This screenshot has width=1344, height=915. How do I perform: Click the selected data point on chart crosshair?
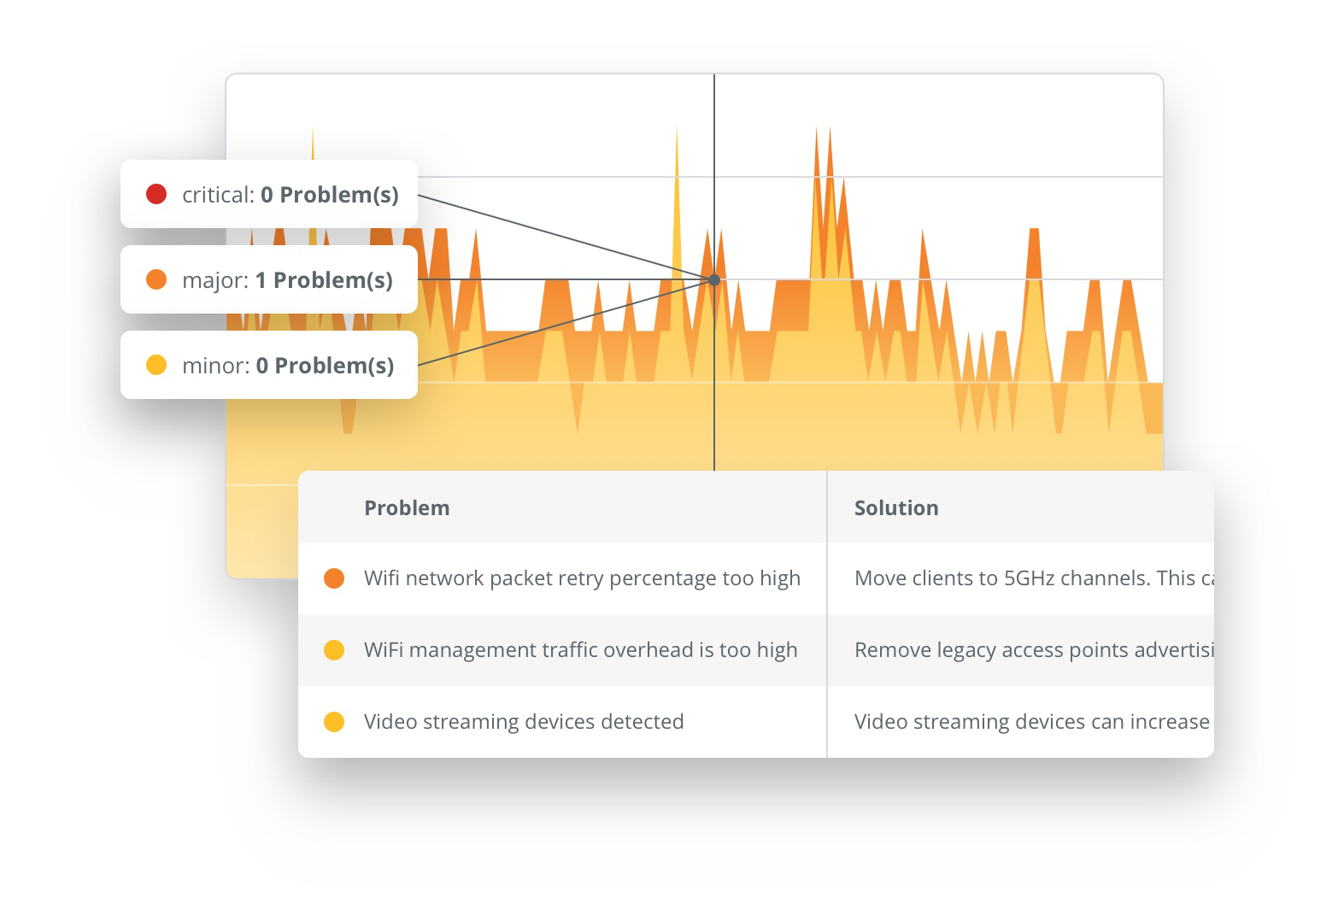714,280
